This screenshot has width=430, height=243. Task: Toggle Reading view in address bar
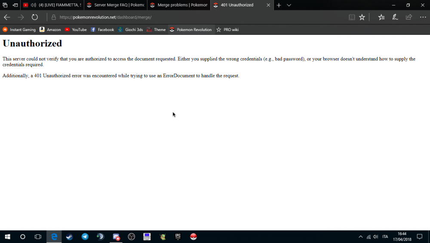[352, 17]
